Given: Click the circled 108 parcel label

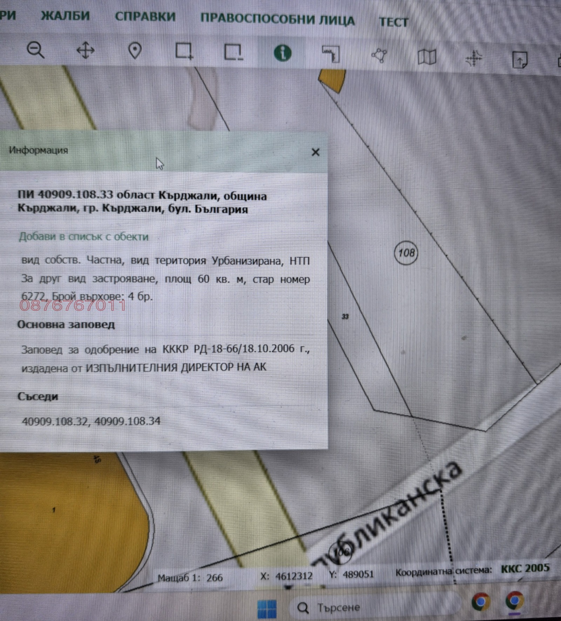Looking at the screenshot, I should coord(406,253).
